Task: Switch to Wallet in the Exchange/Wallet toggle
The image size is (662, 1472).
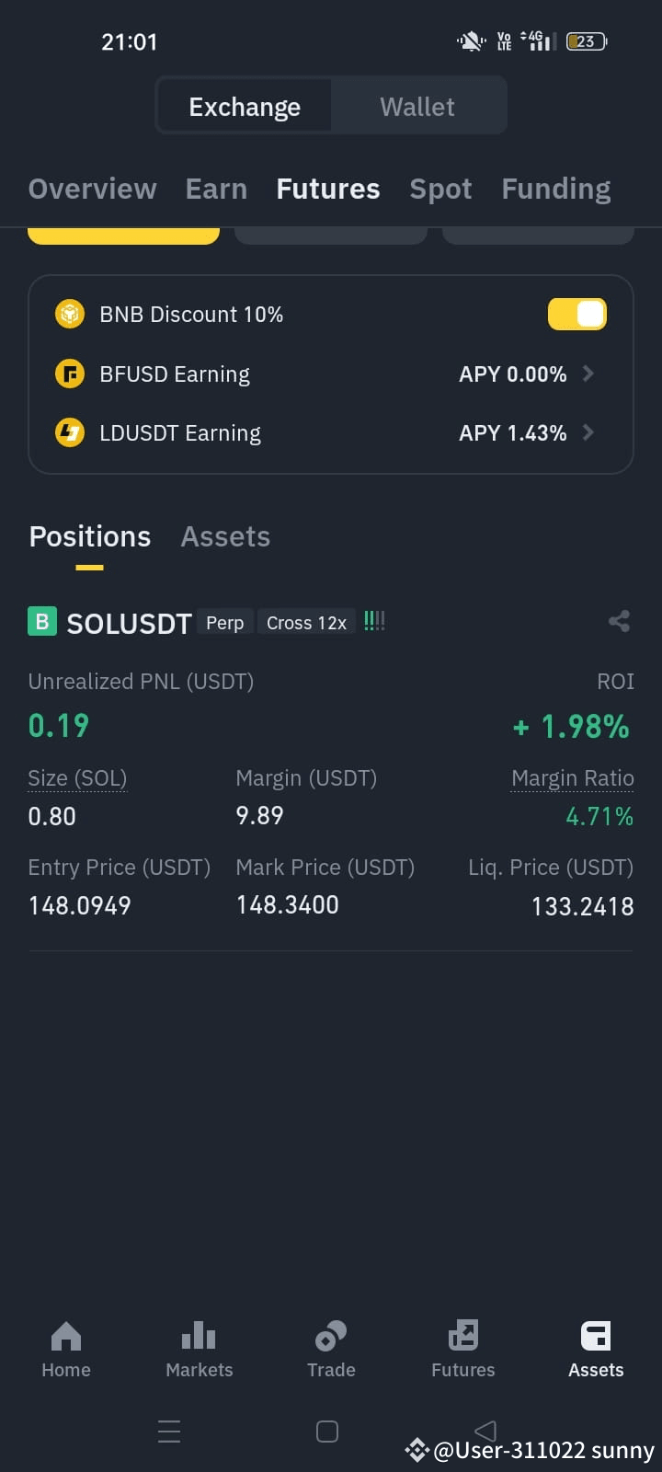Action: click(x=417, y=107)
